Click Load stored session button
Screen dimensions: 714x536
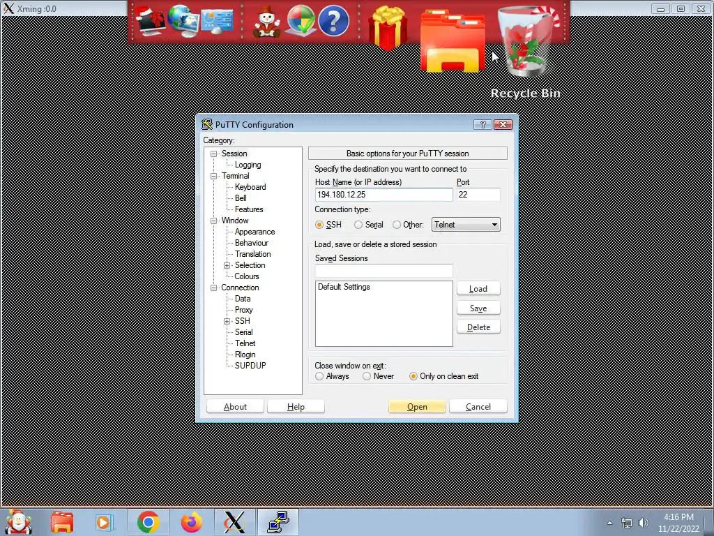point(478,289)
